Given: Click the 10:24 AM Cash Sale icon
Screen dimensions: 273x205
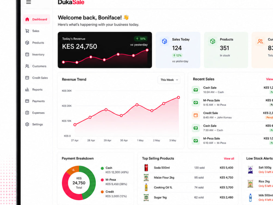Looking at the screenshot, I should click(x=196, y=90).
